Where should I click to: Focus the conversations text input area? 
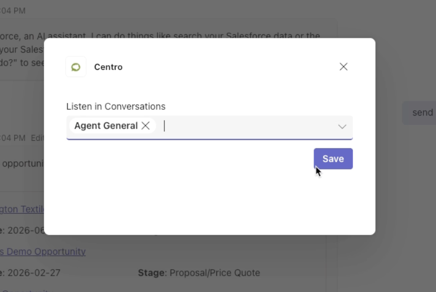coord(247,126)
